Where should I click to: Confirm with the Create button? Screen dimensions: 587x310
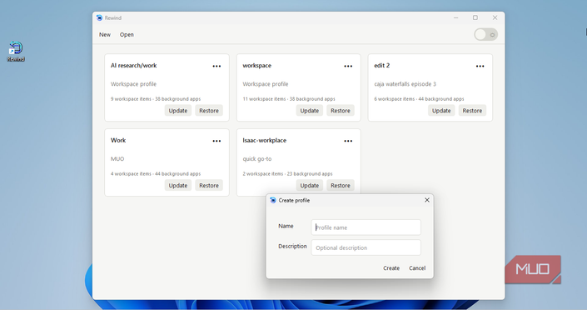point(391,268)
